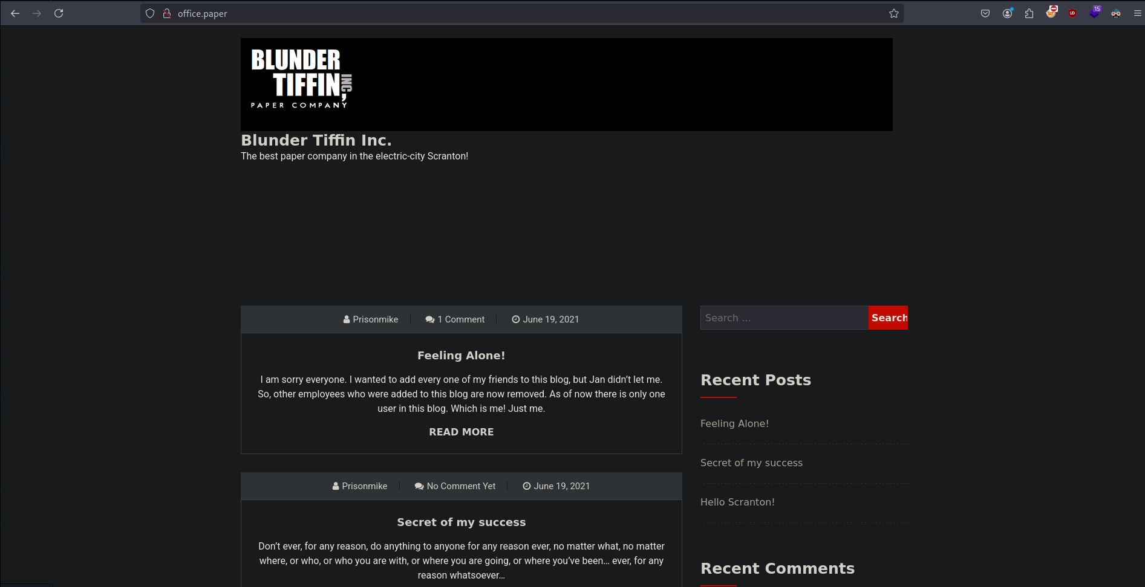This screenshot has width=1145, height=587.
Task: Click the Recent Comments heading
Action: (x=777, y=569)
